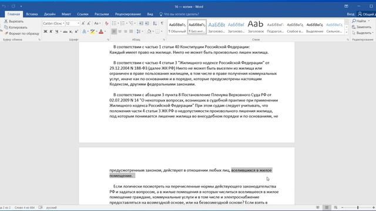Apply strikethrough to selected text
The width and height of the screenshot is (376, 211).
[x=65, y=32]
